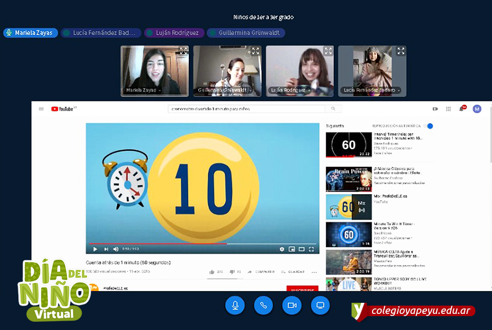This screenshot has height=330, width=492.
Task: Open the YouTube hamburger menu
Action: [x=41, y=109]
